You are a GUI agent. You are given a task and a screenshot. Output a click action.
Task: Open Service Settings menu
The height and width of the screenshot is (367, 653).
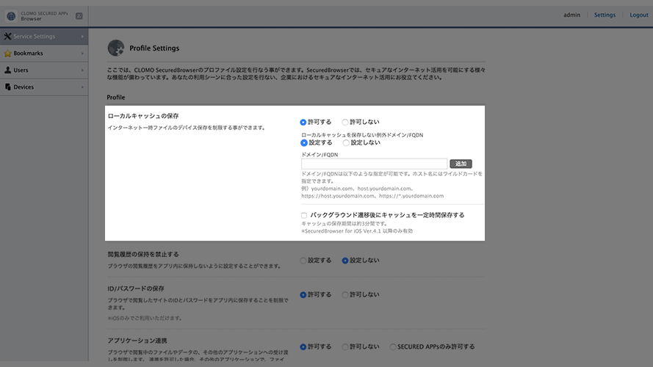[x=44, y=36]
